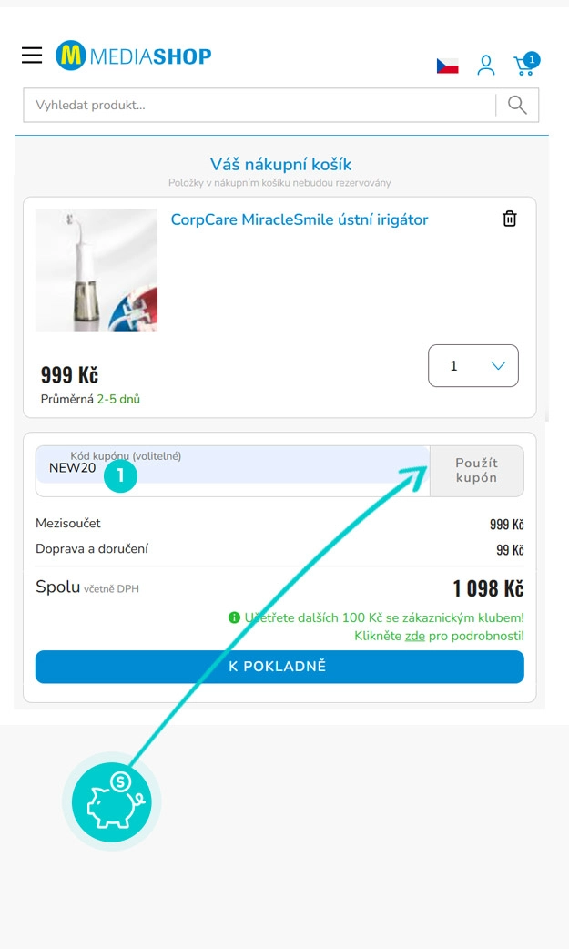Click the piggy bank savings icon
The width and height of the screenshot is (569, 949).
coord(112,801)
